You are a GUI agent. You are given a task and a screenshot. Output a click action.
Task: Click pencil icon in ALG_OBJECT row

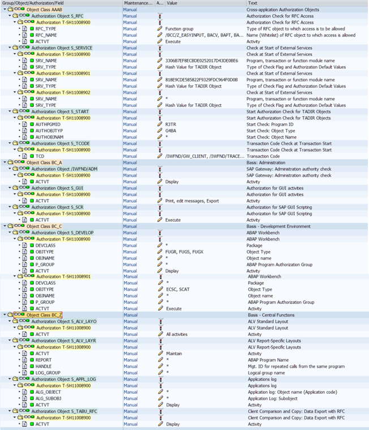pos(161,392)
